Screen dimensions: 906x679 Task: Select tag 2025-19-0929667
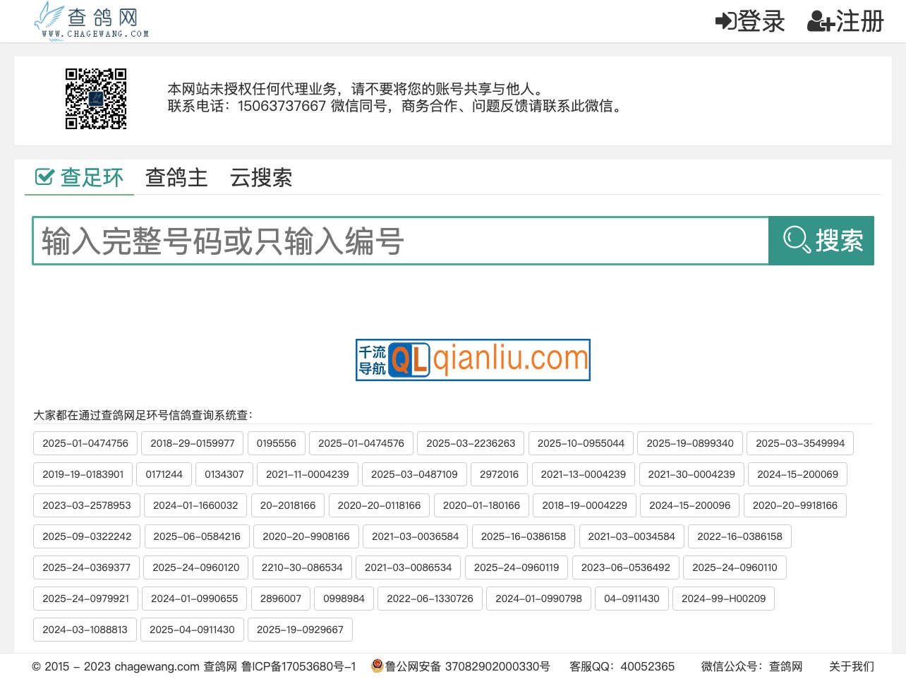click(x=300, y=630)
